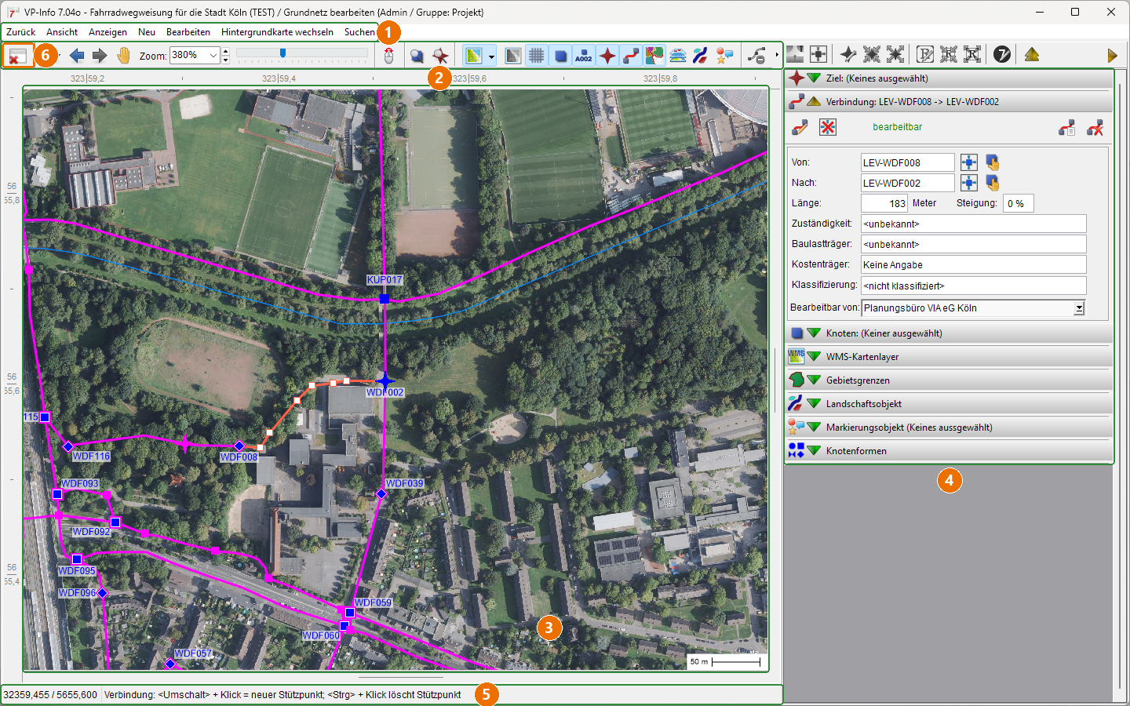
Task: Delete the connection with the red-X icon
Action: coord(1095,127)
